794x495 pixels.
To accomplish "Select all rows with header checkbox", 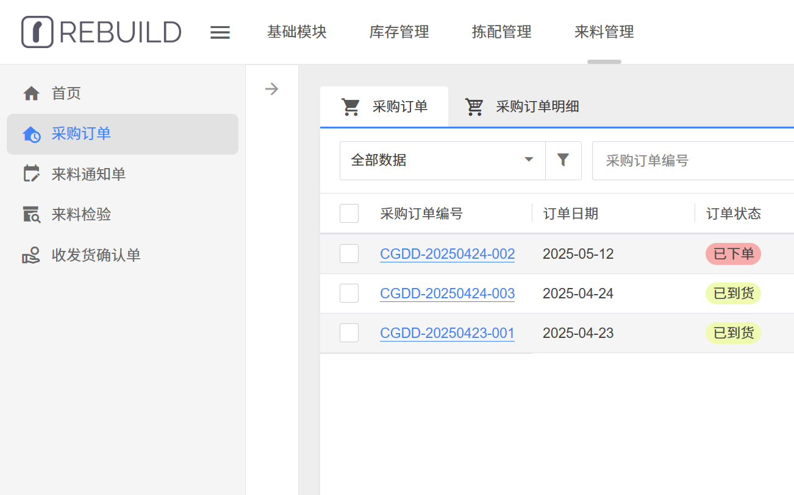I will pos(349,214).
